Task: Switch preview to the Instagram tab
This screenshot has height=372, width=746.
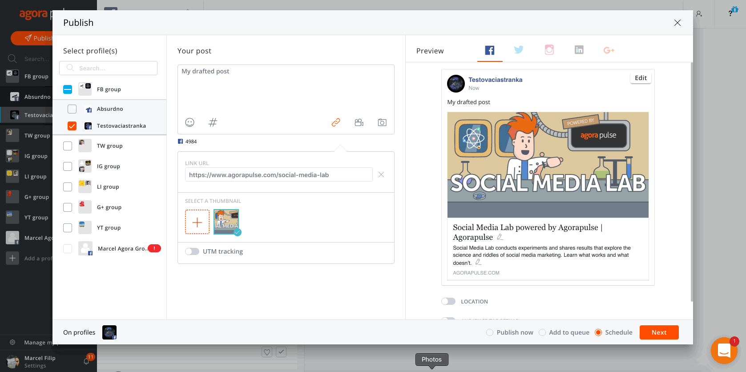Action: click(x=549, y=50)
